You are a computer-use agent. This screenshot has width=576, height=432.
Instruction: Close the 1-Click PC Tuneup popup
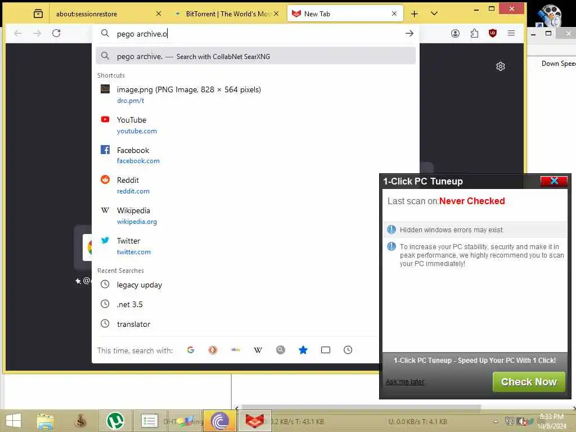coord(553,181)
